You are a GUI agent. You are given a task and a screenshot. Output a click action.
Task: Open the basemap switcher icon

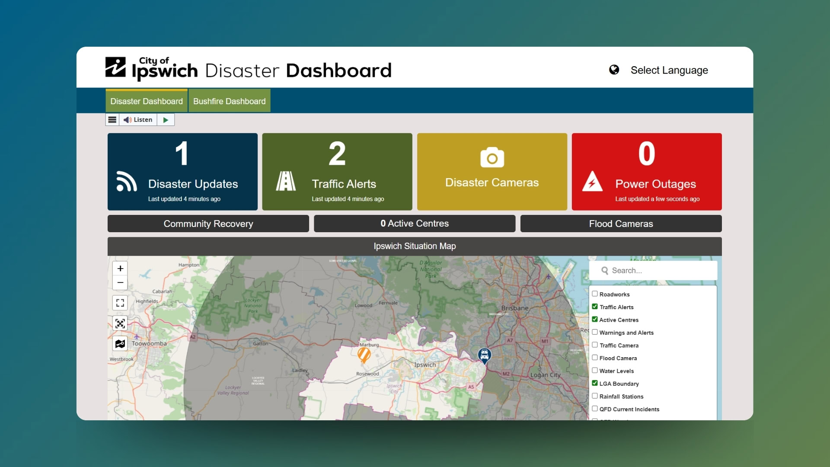coord(120,344)
